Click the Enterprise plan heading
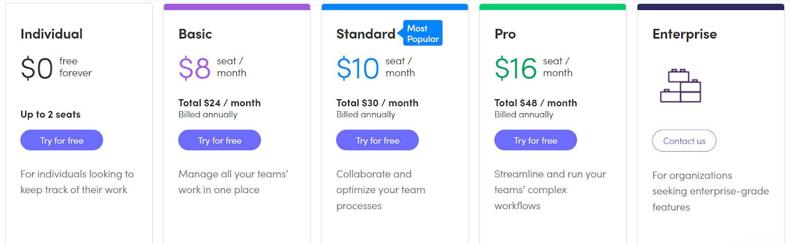 point(684,34)
